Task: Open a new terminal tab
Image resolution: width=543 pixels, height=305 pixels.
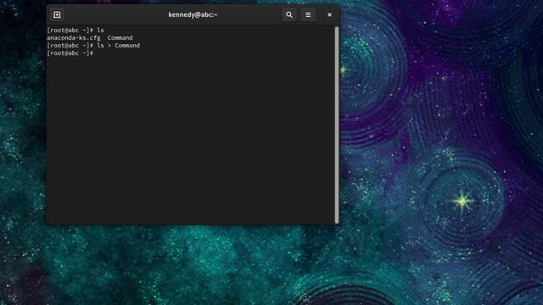Action: click(x=57, y=15)
